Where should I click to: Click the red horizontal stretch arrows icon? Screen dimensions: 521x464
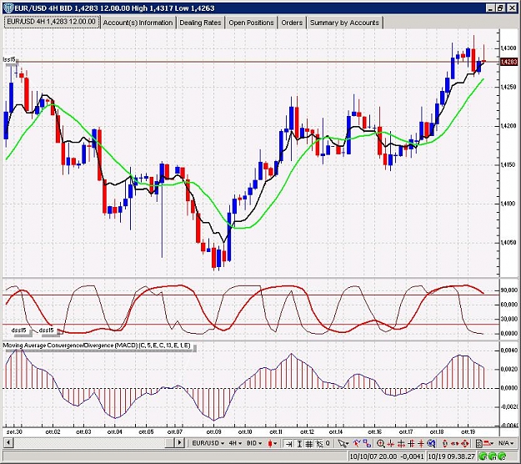pyautogui.click(x=455, y=444)
